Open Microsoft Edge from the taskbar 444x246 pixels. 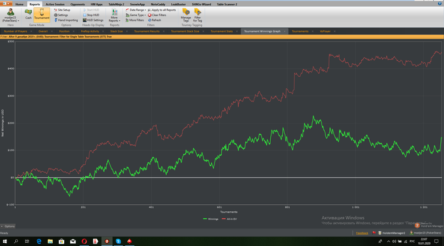click(x=39, y=241)
